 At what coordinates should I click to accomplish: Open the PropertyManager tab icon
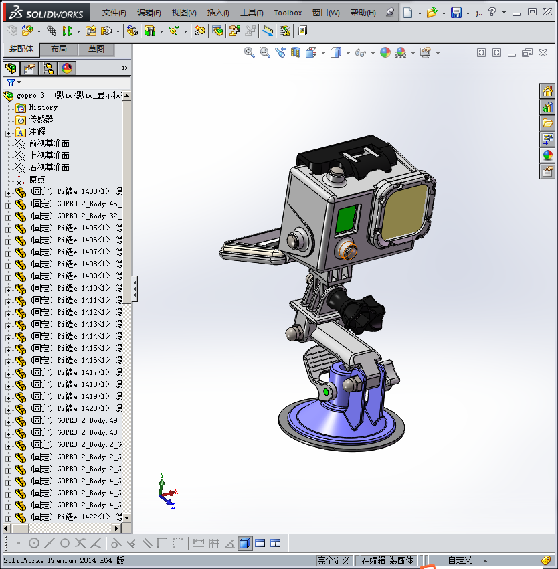click(29, 68)
